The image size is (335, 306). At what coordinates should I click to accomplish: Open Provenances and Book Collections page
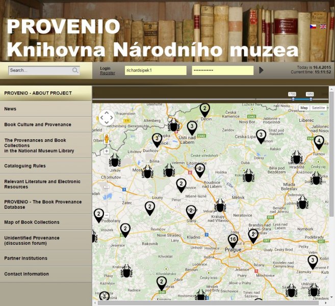(x=46, y=145)
